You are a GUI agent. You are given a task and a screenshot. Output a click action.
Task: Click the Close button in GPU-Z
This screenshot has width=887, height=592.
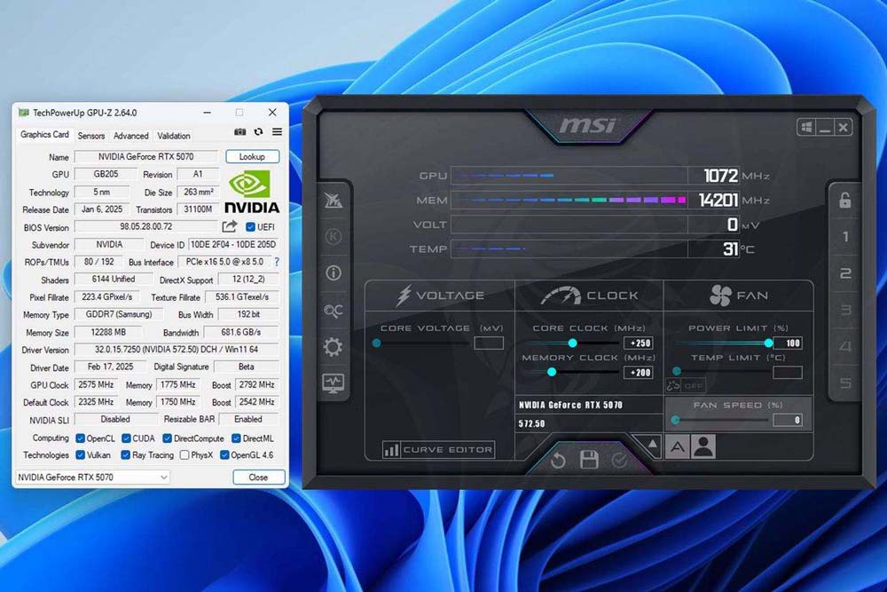[x=258, y=478]
